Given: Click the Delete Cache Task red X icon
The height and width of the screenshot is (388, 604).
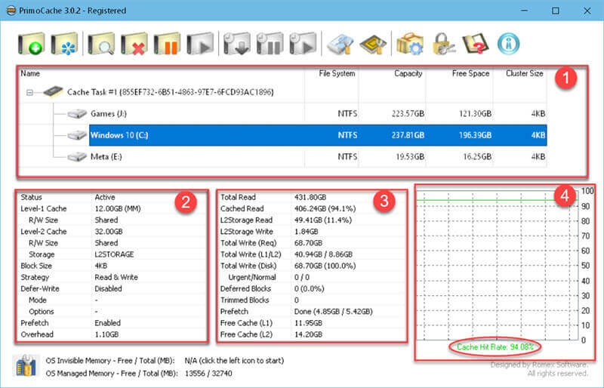Looking at the screenshot, I should (134, 44).
